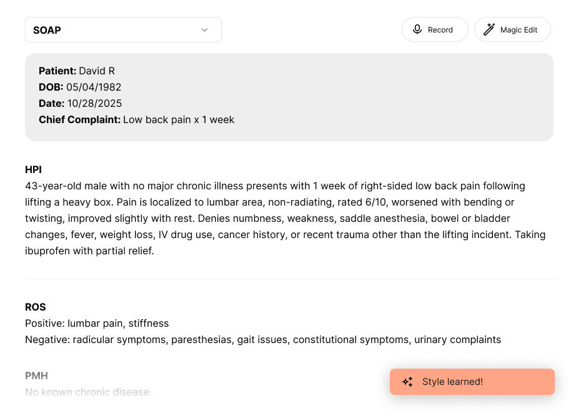This screenshot has height=418, width=576.
Task: Select the PMH section heading
Action: (x=36, y=376)
